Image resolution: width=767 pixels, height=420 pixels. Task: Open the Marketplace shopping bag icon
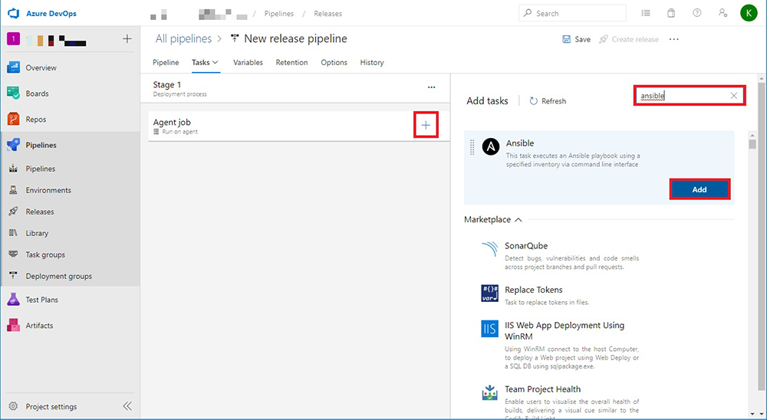671,13
